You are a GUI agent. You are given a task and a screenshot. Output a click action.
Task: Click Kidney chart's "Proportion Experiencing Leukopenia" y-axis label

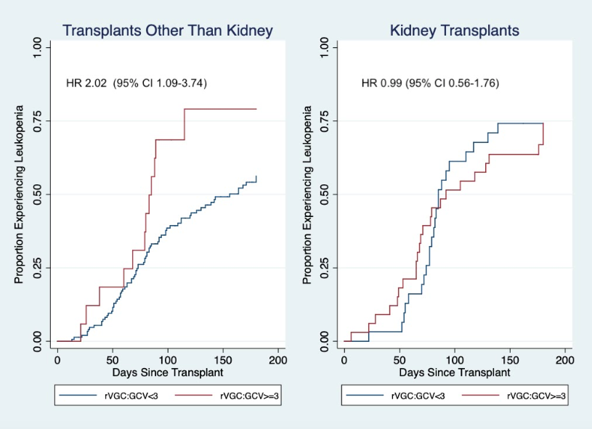point(307,194)
